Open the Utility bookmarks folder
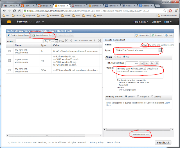 coord(87,15)
